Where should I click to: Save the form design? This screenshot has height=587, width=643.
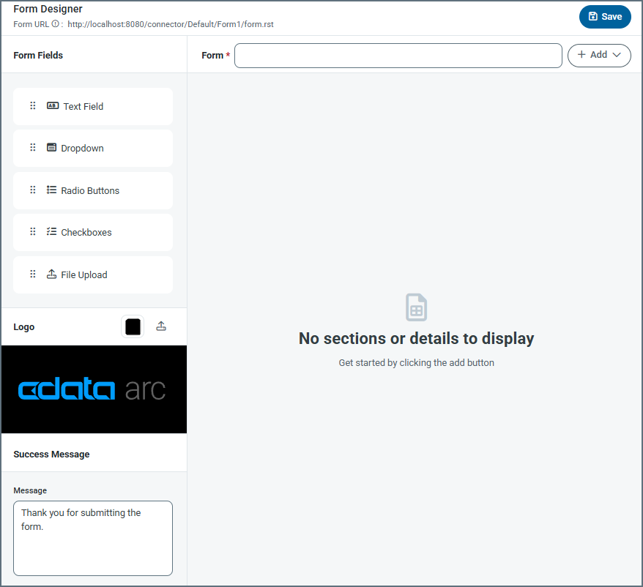605,17
